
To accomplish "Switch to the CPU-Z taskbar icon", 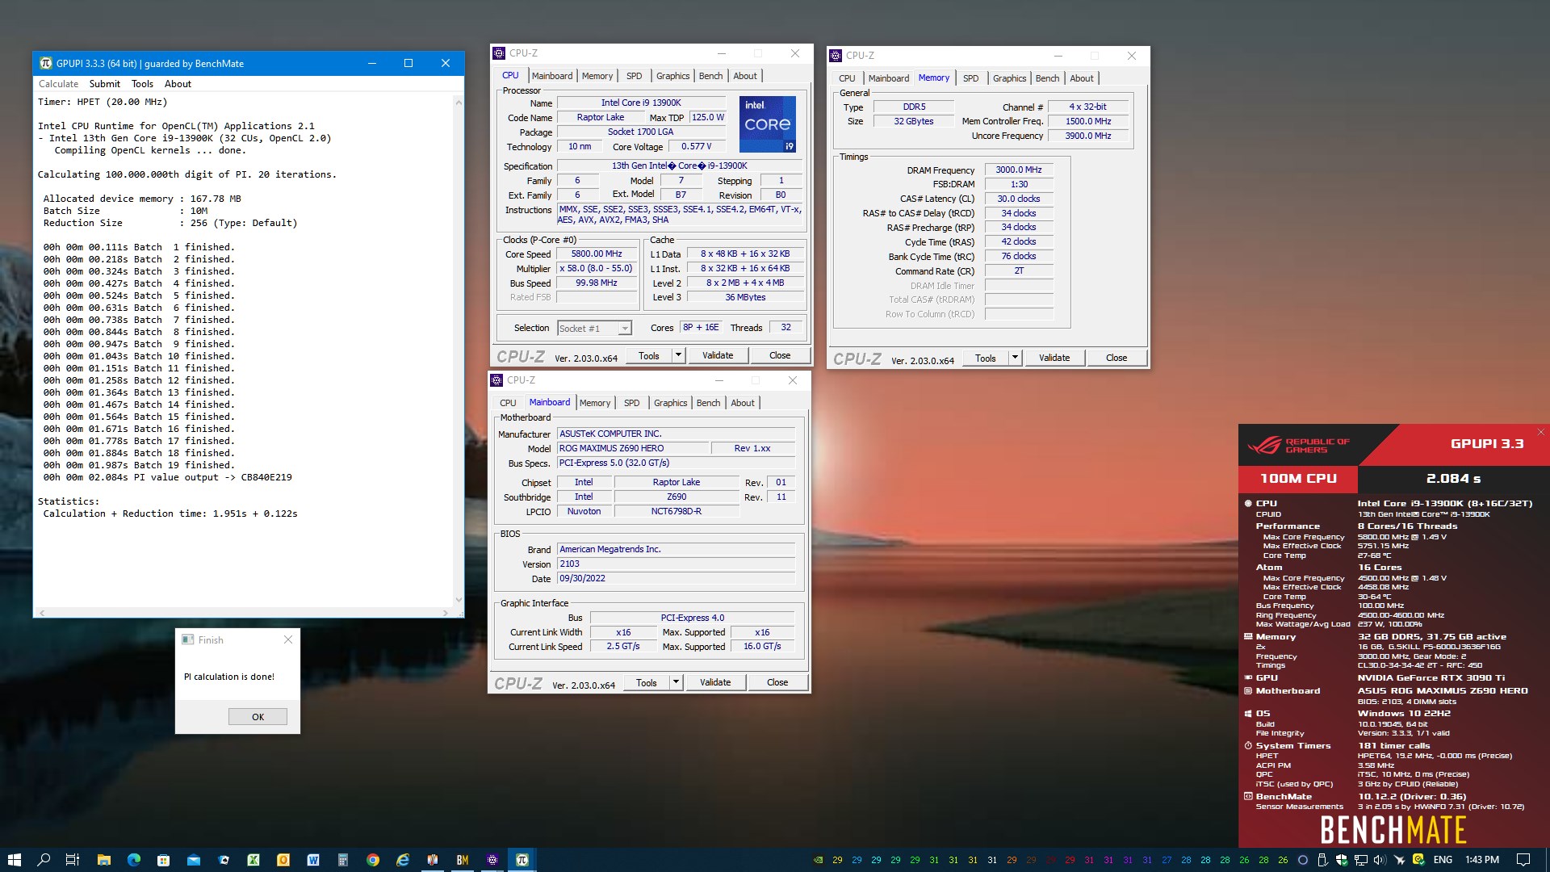I will [492, 860].
